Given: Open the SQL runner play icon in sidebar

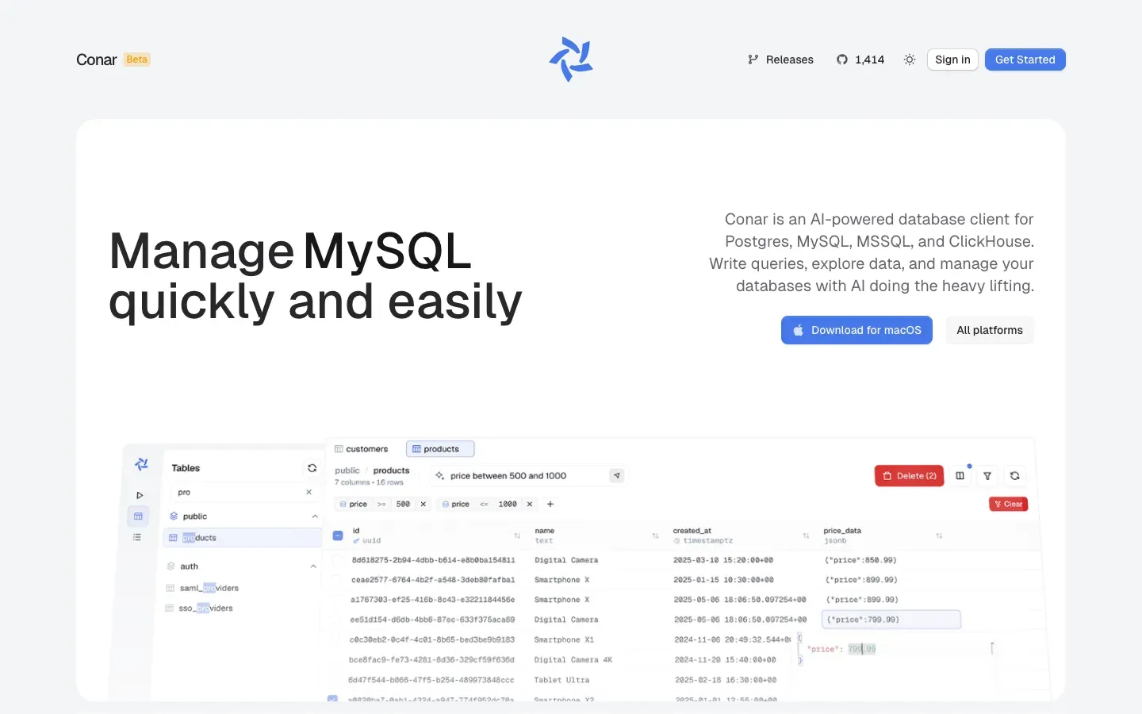Looking at the screenshot, I should (140, 495).
